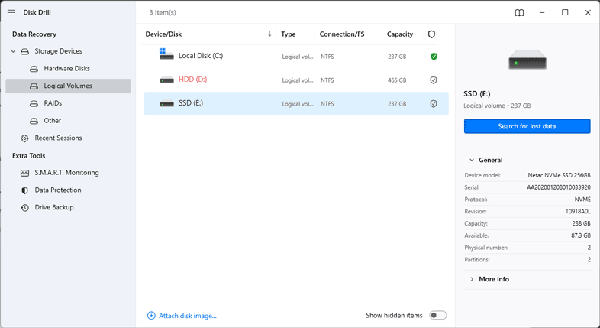
Task: Click protection shield for SSD (E:)
Action: click(433, 104)
